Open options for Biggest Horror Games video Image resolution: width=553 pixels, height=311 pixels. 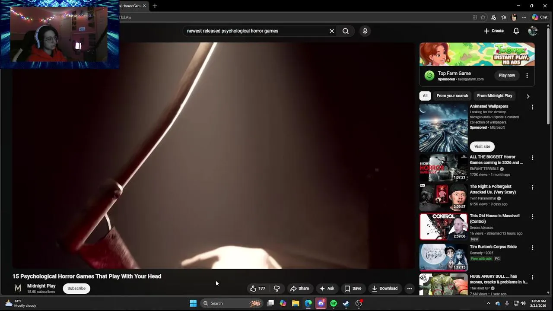click(532, 158)
